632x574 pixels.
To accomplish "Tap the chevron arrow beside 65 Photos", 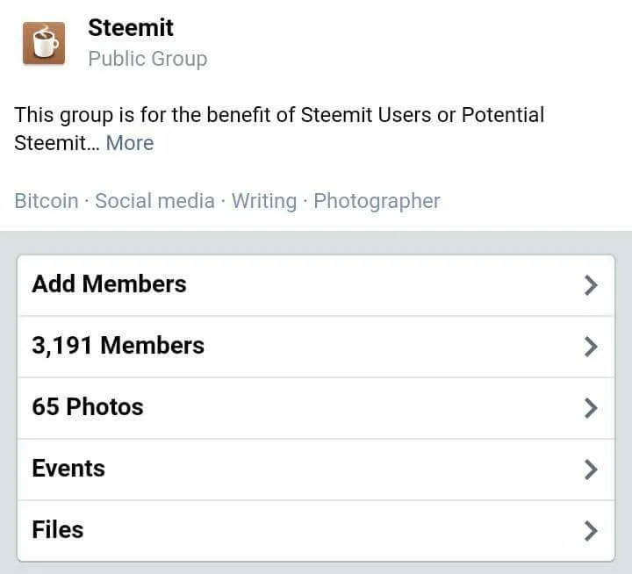I will pyautogui.click(x=591, y=408).
